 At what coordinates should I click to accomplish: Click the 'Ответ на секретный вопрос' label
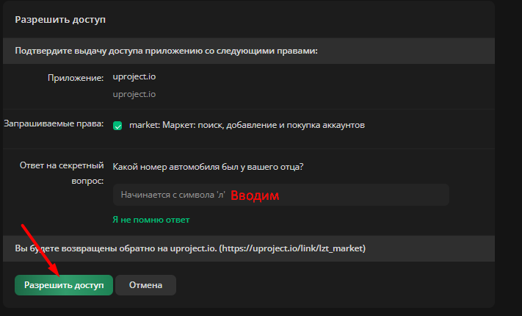pyautogui.click(x=62, y=173)
